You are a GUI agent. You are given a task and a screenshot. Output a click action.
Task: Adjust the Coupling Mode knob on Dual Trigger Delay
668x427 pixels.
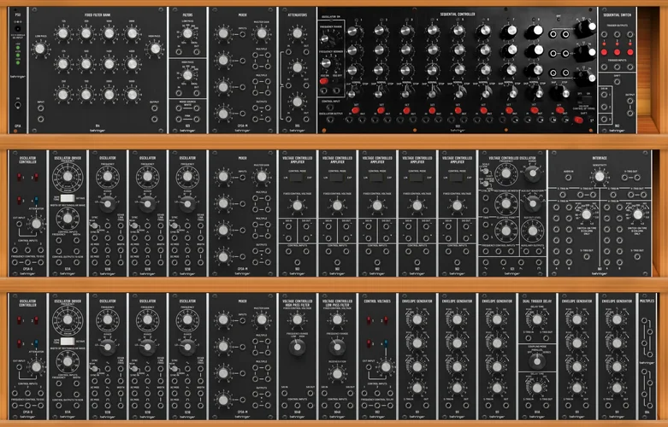click(537, 361)
